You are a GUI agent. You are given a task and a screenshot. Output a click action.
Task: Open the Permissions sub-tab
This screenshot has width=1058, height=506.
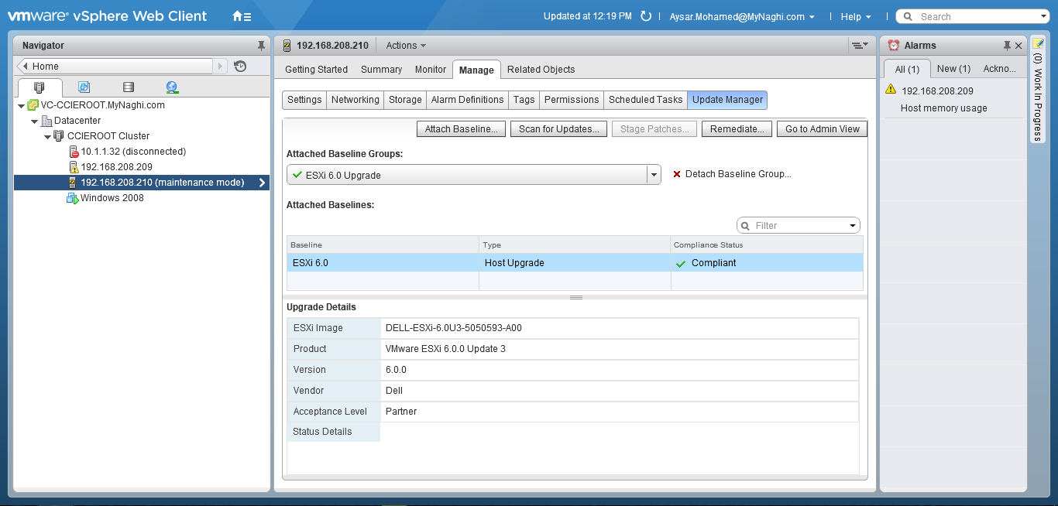tap(571, 100)
